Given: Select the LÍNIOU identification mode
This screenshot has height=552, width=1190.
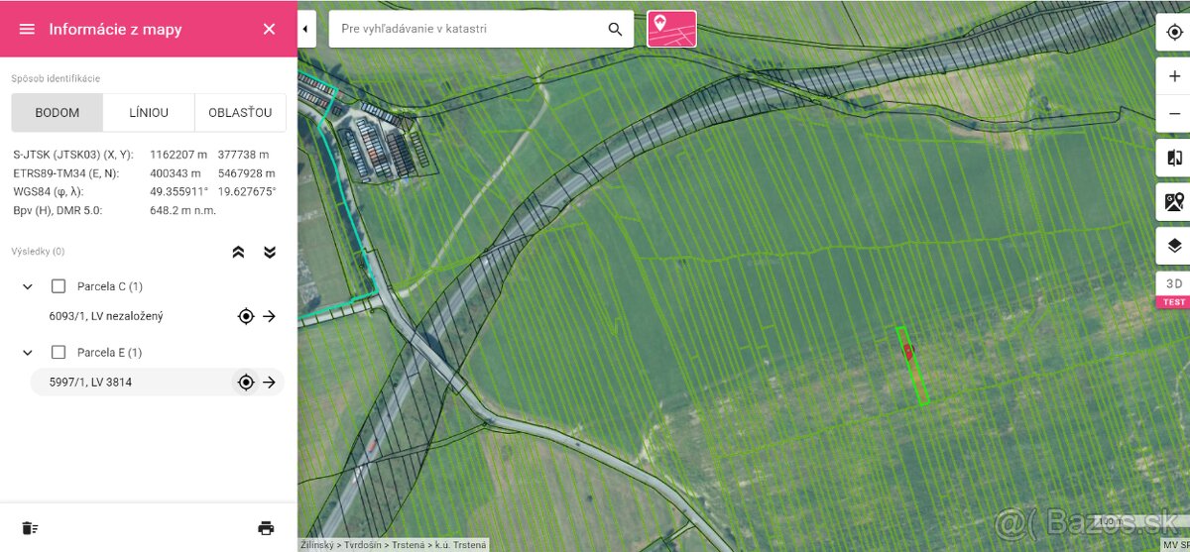Looking at the screenshot, I should pos(149,113).
